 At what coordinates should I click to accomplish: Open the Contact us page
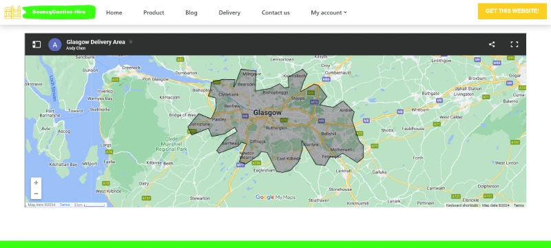pyautogui.click(x=275, y=12)
